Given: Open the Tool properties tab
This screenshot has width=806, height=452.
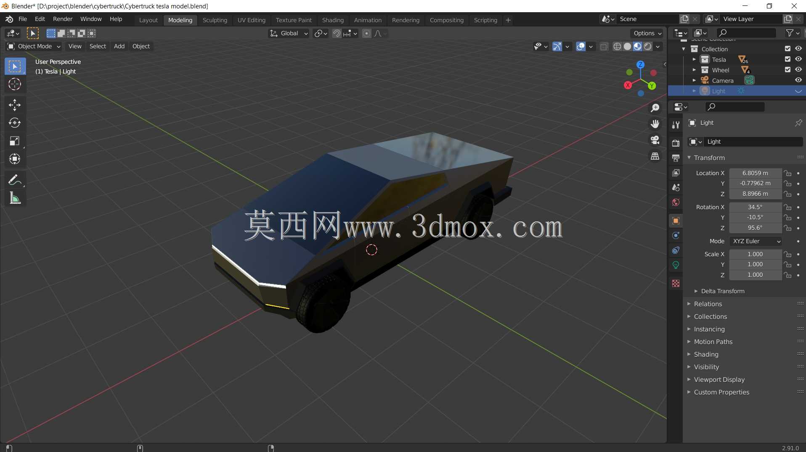Looking at the screenshot, I should pos(676,125).
